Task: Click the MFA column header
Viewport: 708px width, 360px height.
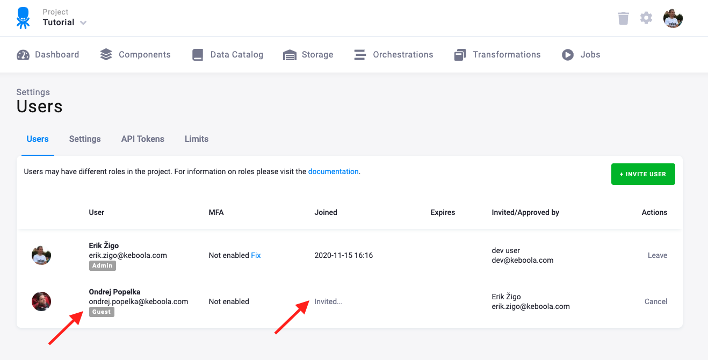Action: [216, 212]
